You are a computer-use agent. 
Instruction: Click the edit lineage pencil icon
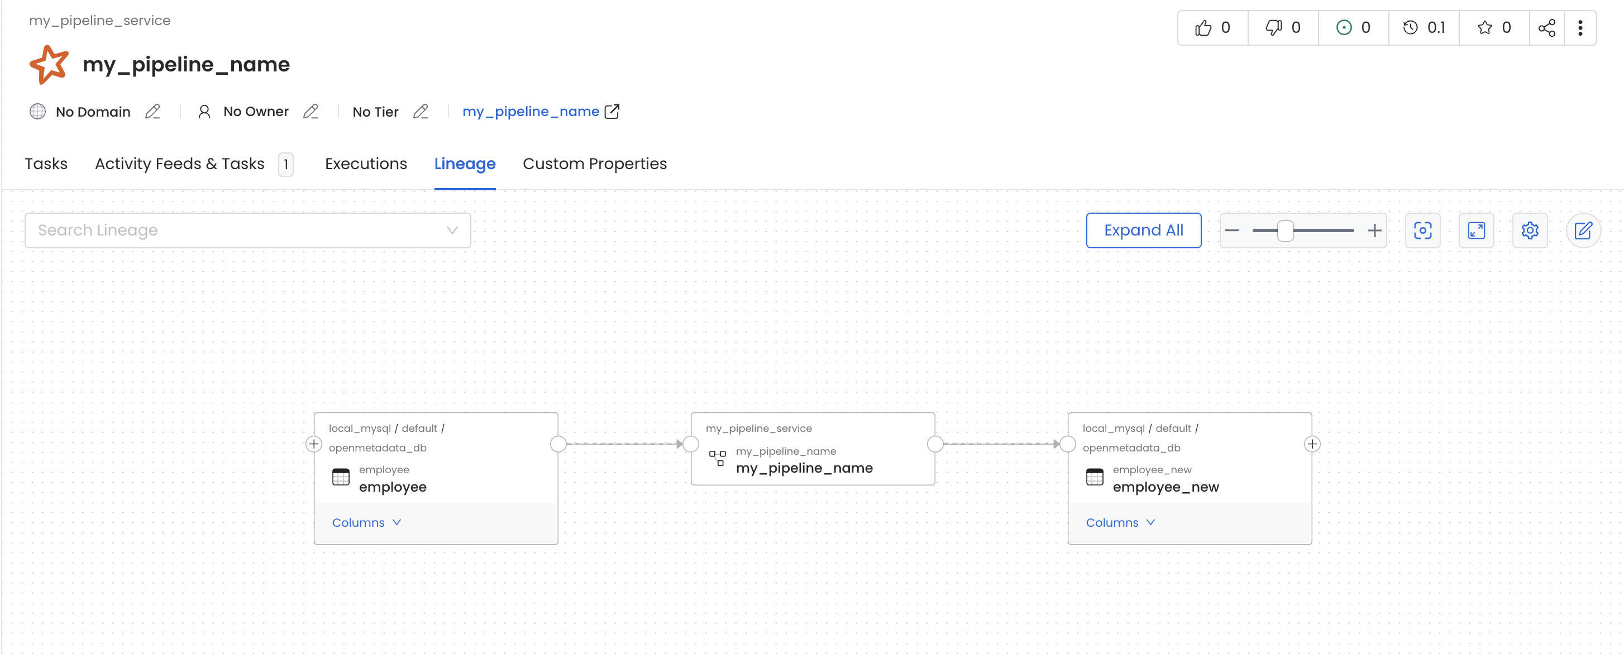point(1584,230)
